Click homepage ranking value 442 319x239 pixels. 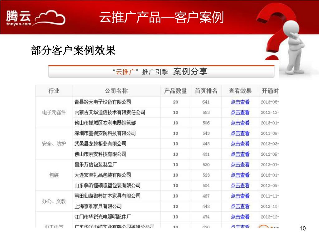[206, 207]
